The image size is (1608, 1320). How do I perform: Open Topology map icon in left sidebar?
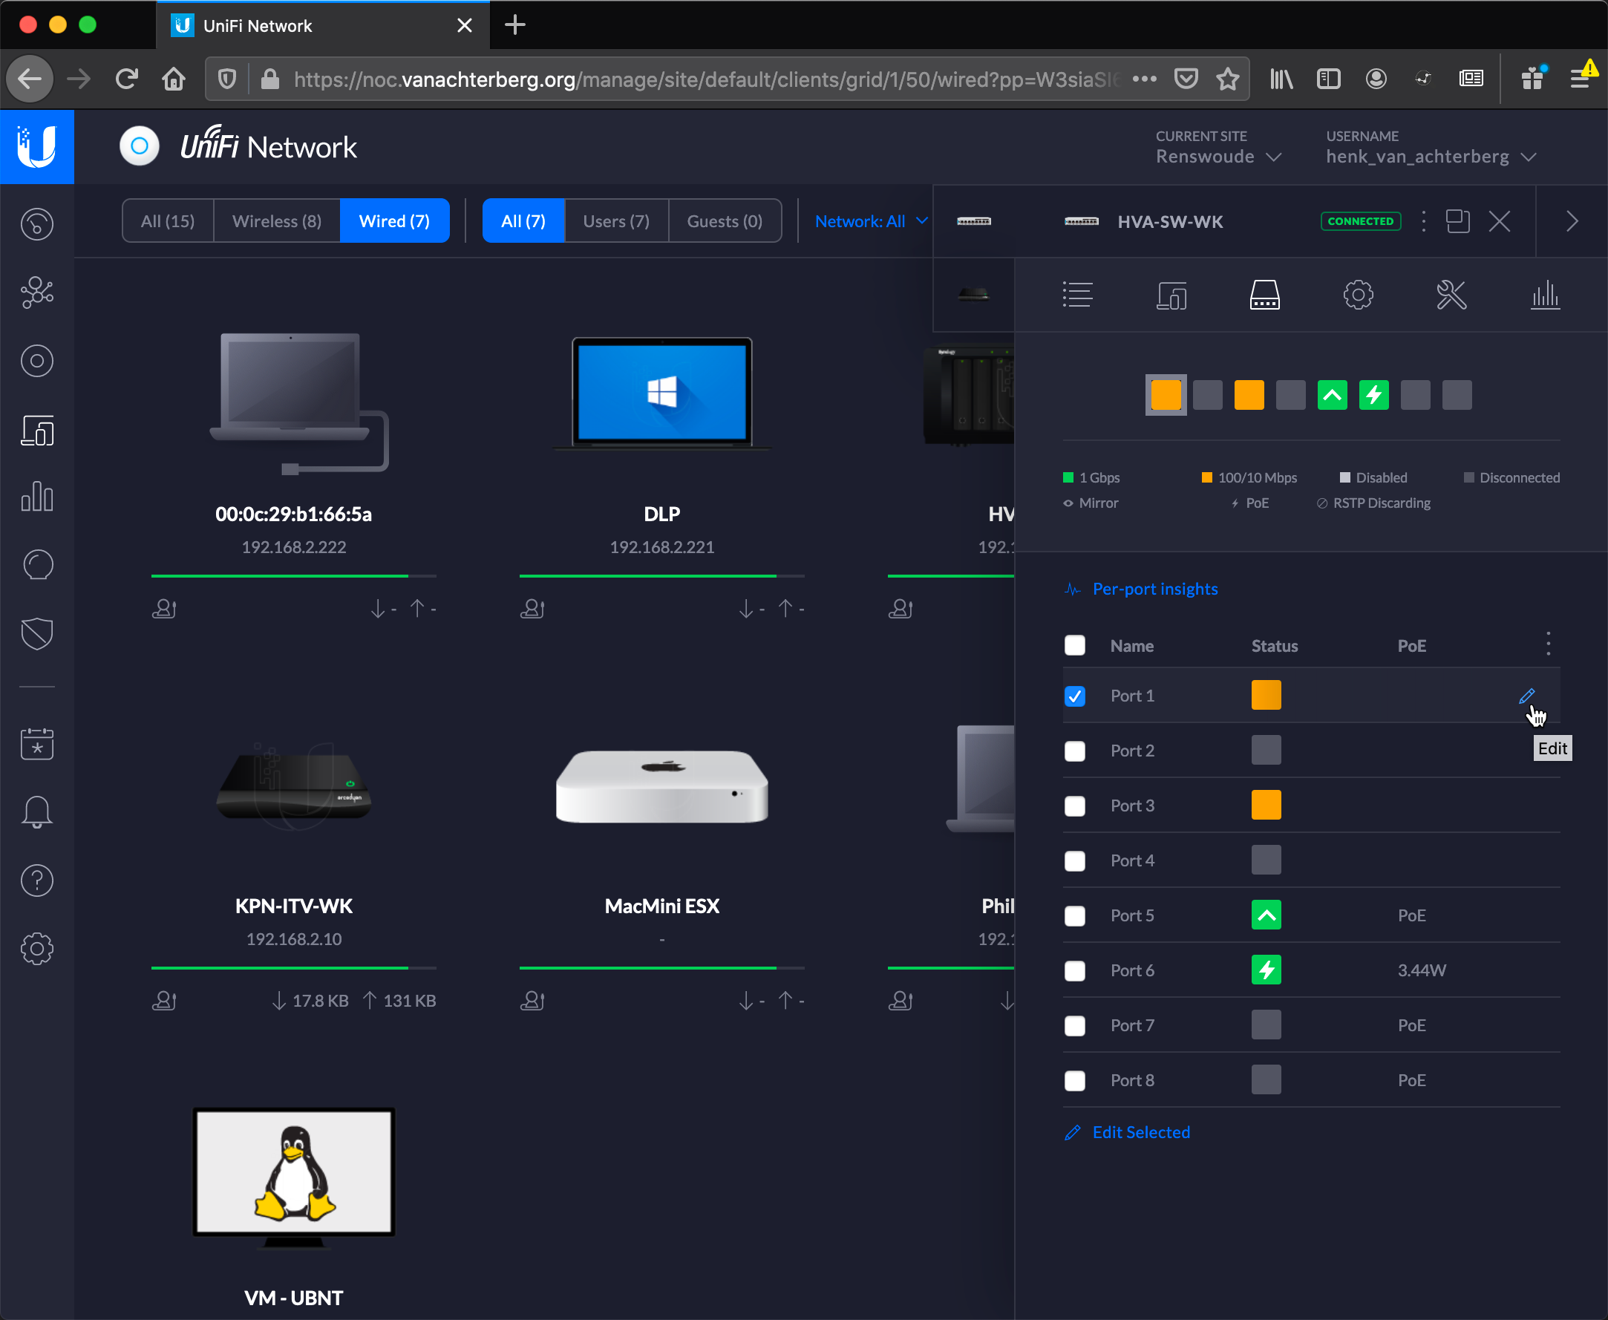(x=36, y=292)
